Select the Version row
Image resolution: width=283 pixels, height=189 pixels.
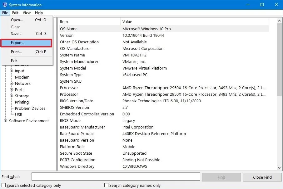pos(164,36)
